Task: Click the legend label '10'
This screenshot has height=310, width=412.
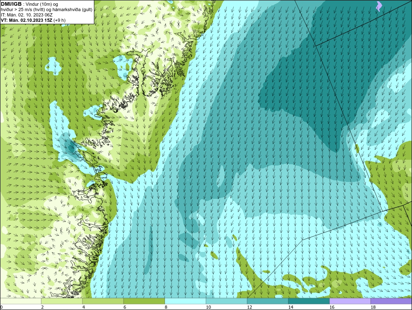Action: (208, 307)
